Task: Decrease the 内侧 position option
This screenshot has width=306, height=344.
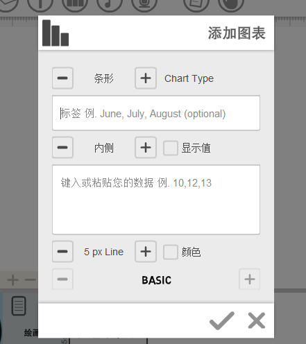Action: 62,148
